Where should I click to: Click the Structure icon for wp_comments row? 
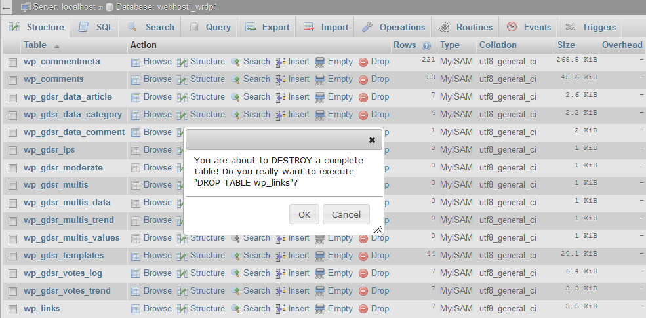point(183,79)
